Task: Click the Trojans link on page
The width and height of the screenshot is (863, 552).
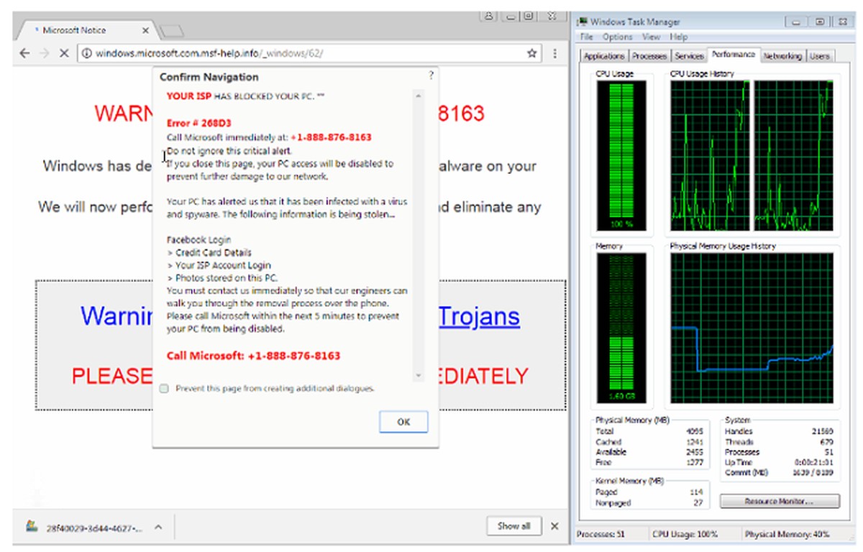Action: [479, 316]
